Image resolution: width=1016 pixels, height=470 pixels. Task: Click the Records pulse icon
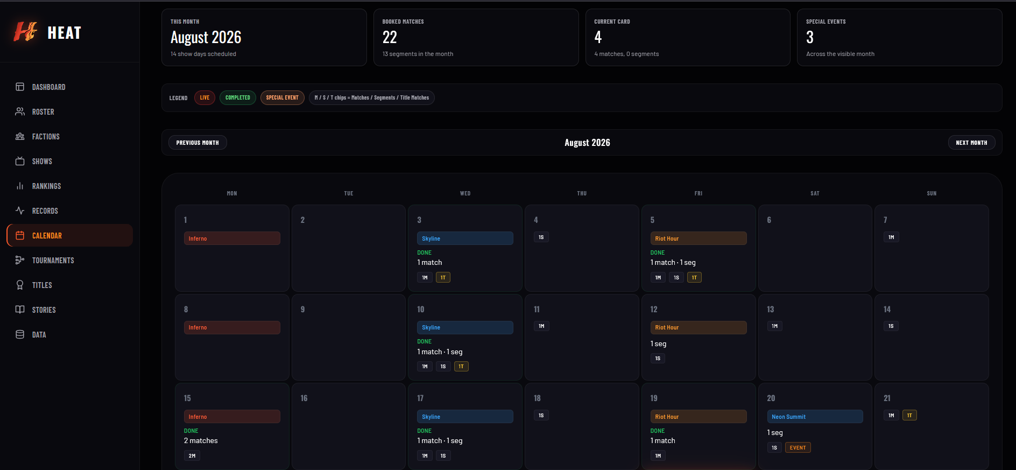coord(20,211)
